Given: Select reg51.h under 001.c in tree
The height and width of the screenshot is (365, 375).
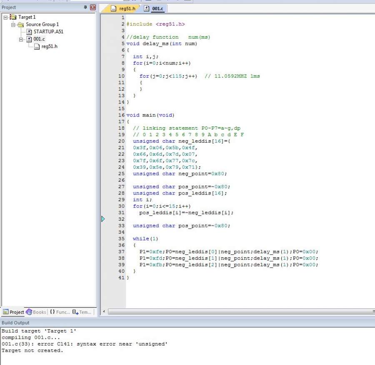Looking at the screenshot, I should (49, 46).
